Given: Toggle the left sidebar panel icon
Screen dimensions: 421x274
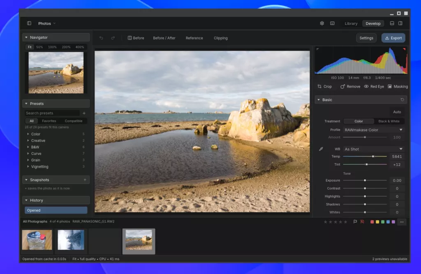Looking at the screenshot, I should 29,23.
